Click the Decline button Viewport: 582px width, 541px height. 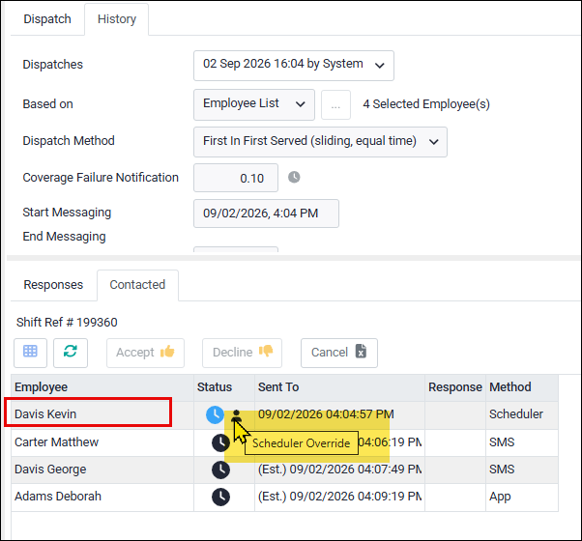242,353
